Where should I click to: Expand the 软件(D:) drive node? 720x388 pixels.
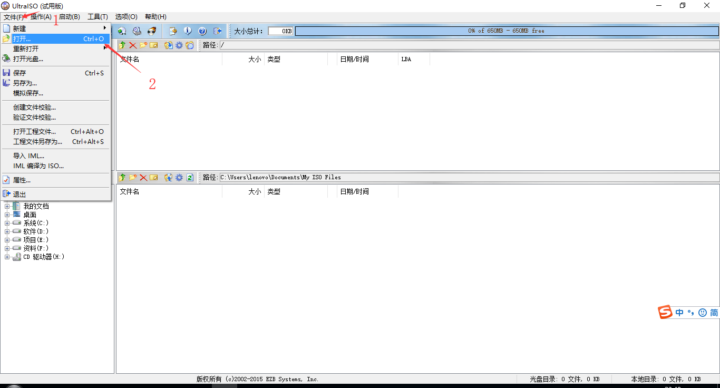click(7, 232)
